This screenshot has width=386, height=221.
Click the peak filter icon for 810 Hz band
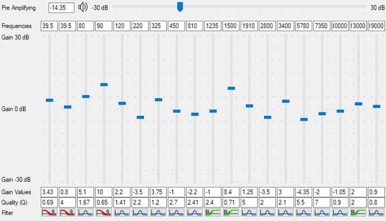[195, 213]
